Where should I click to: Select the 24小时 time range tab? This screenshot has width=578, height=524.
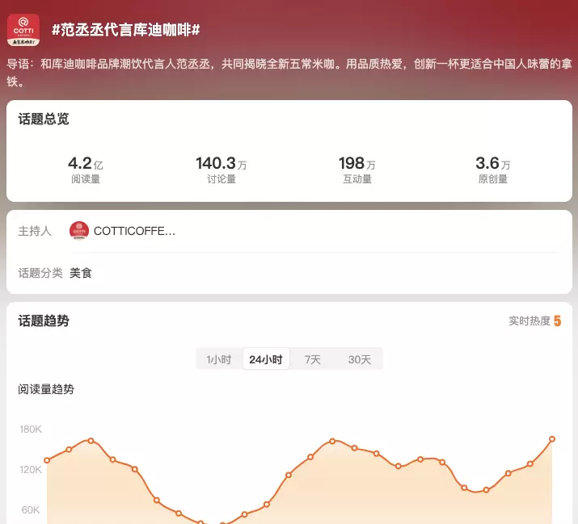(266, 359)
